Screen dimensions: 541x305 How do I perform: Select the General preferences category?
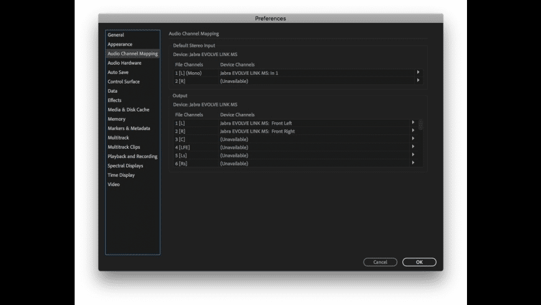[116, 35]
